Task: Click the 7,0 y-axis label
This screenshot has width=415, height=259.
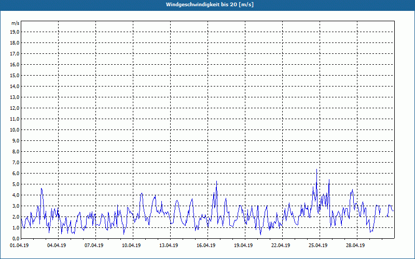Action: click(x=16, y=162)
